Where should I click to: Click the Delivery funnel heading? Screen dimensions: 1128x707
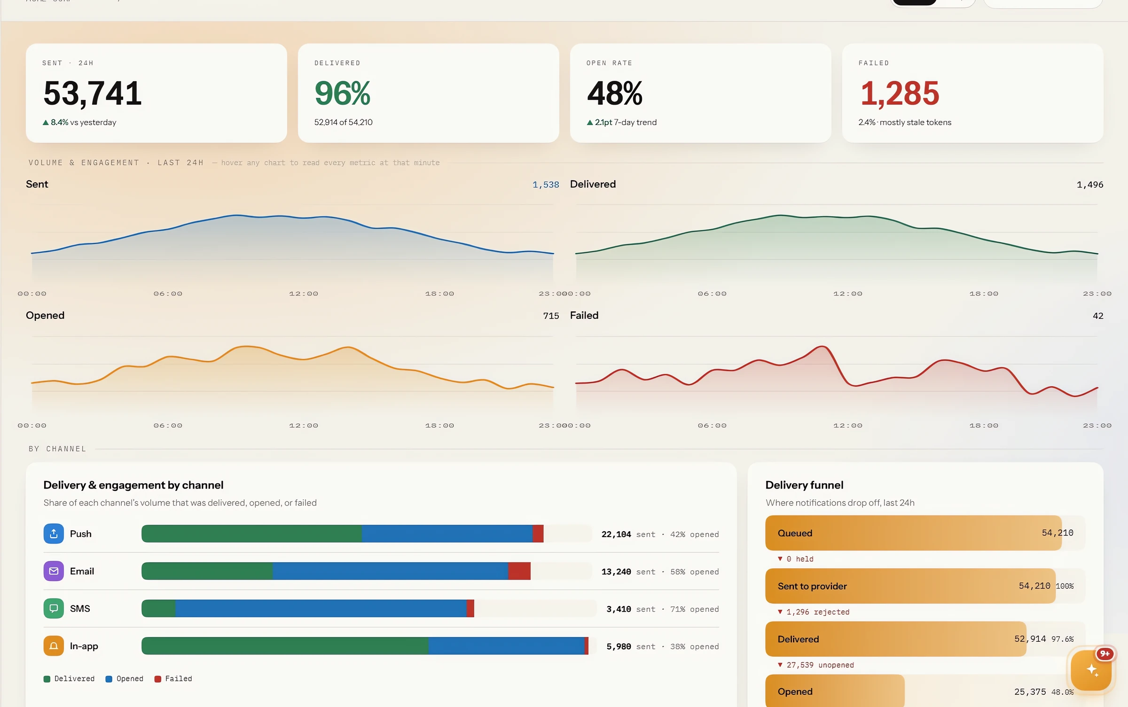click(x=804, y=485)
